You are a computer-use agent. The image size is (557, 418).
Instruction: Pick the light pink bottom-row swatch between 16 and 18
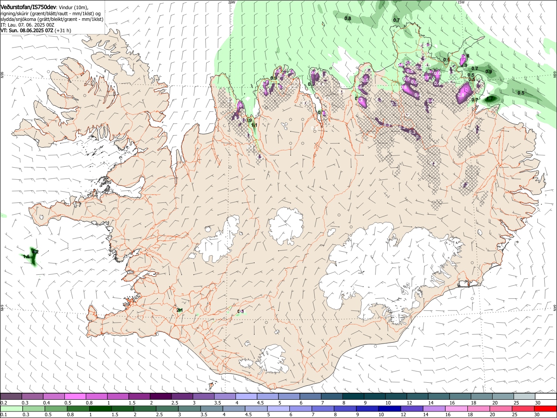(456, 408)
